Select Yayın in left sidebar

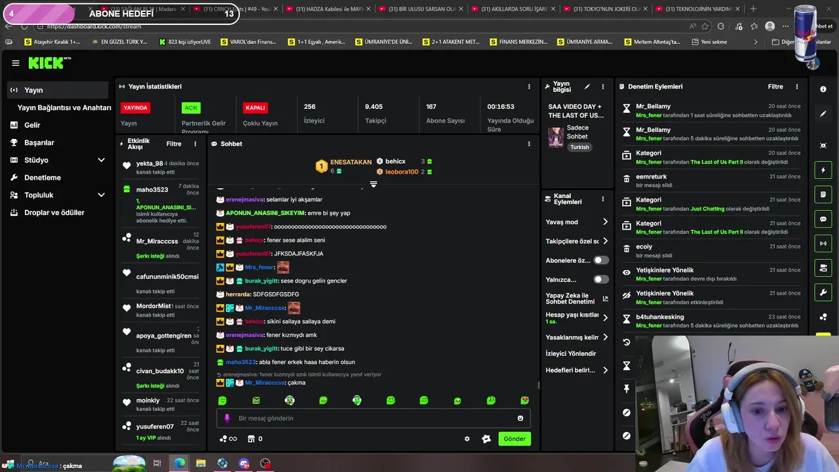coord(58,90)
